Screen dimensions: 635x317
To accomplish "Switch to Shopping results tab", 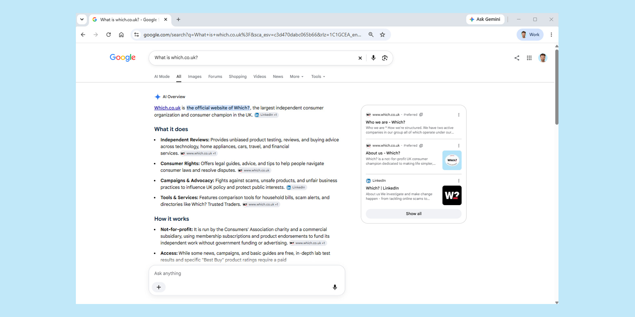I will [238, 76].
